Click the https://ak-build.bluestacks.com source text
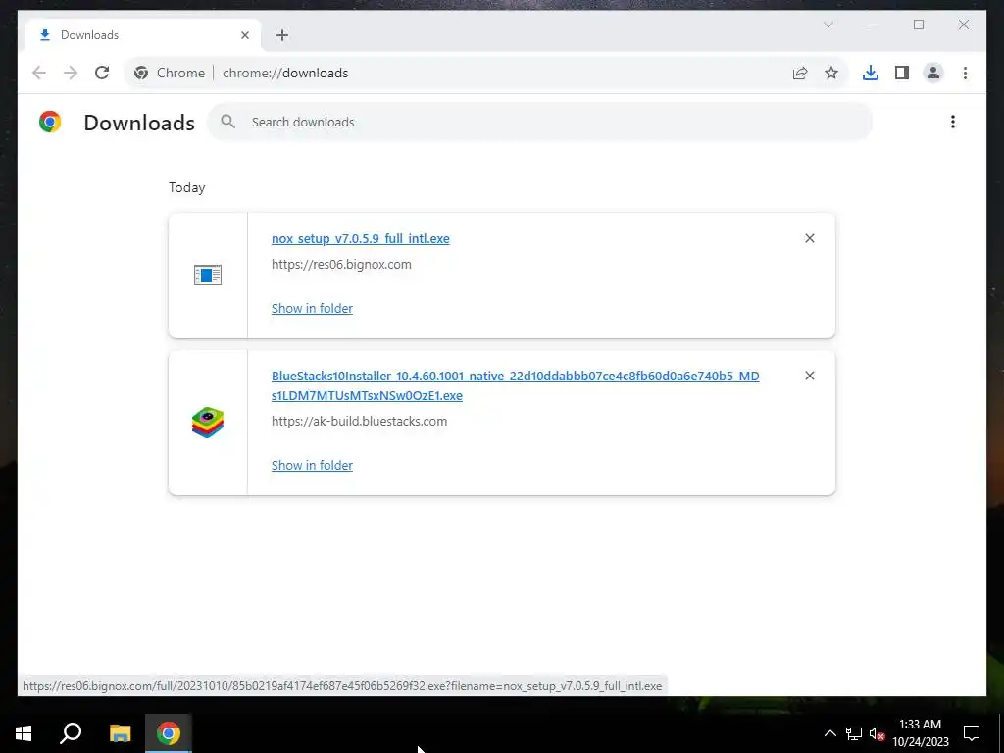The image size is (1004, 753). [x=359, y=421]
